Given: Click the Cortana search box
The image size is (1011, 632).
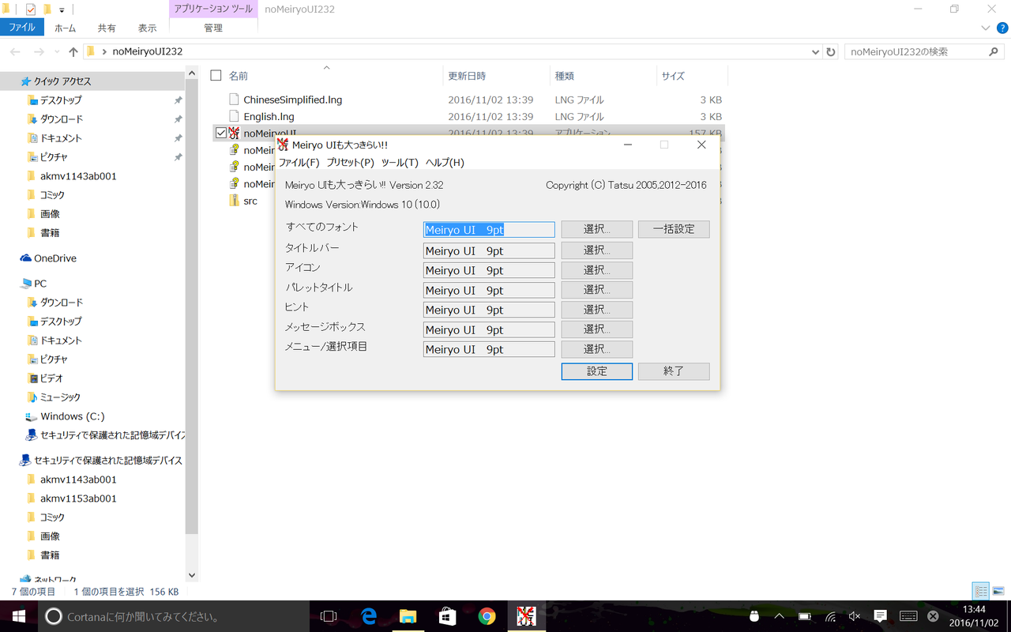Looking at the screenshot, I should 174,616.
